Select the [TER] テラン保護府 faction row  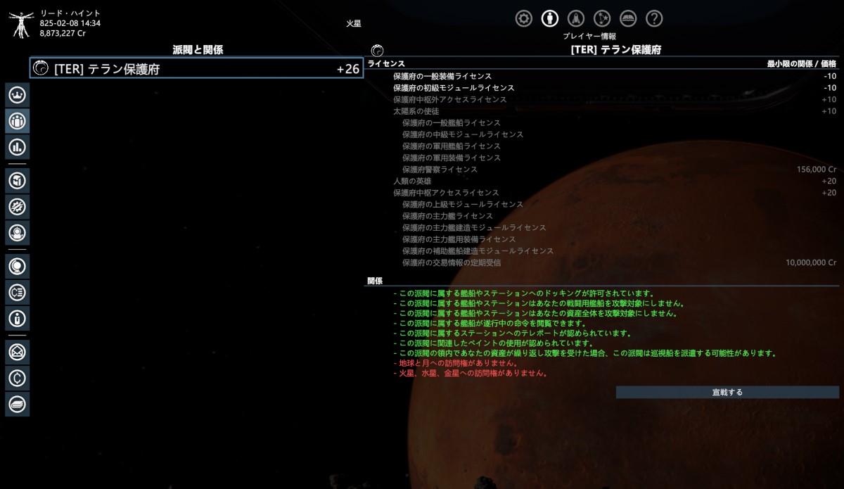pos(196,69)
